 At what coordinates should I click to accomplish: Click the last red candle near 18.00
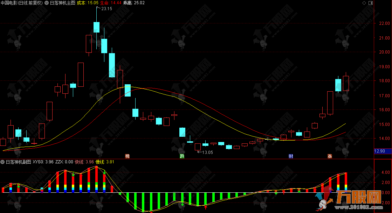coord(346,83)
